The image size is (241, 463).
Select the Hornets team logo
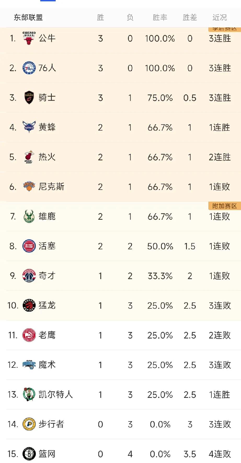coord(29,127)
